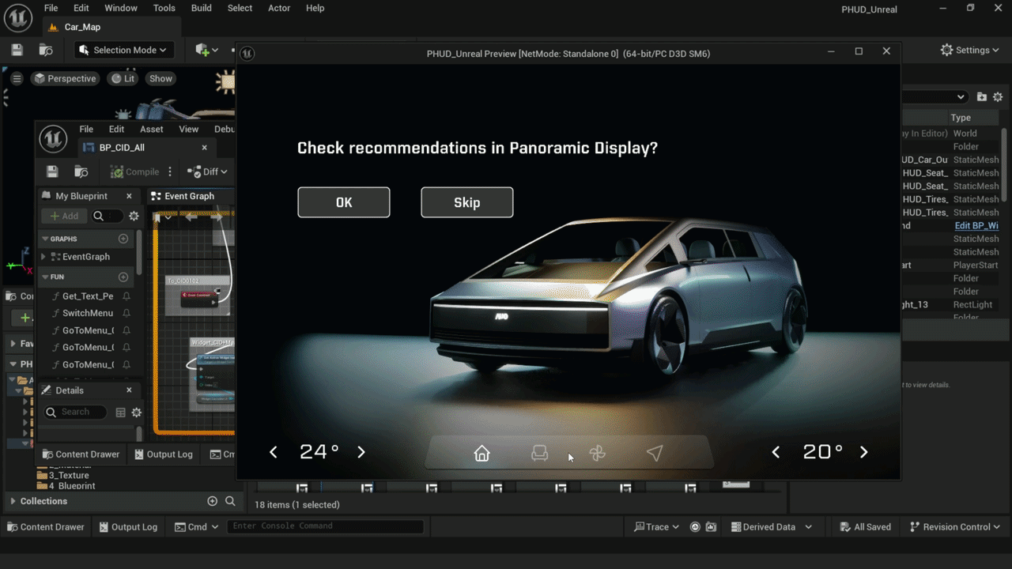Expand the EventGraph tree item

pyautogui.click(x=43, y=257)
